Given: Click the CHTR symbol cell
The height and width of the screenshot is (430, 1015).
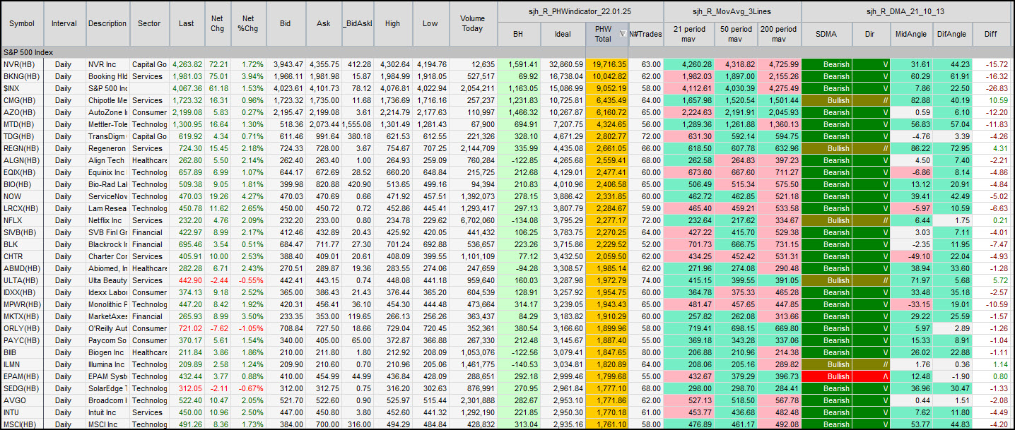Looking at the screenshot, I should [22, 256].
